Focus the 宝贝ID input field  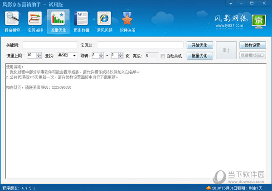tap(140, 45)
